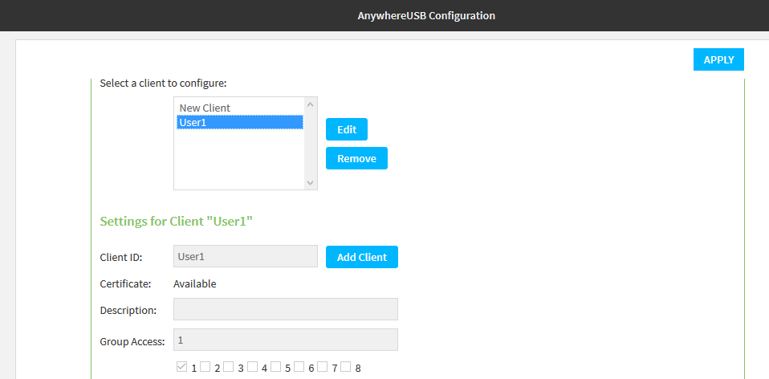The height and width of the screenshot is (379, 769).
Task: Click the "Select a client to configure:" label
Action: 163,83
